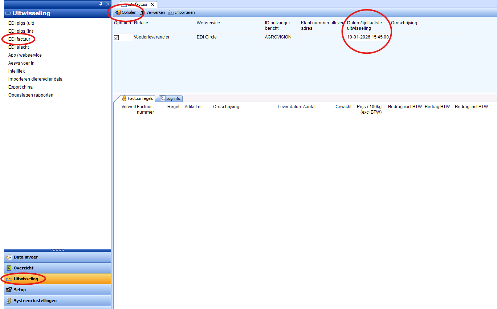497x309 pixels.
Task: Open Opgeslagen rapporten in sidebar
Action: click(x=31, y=95)
